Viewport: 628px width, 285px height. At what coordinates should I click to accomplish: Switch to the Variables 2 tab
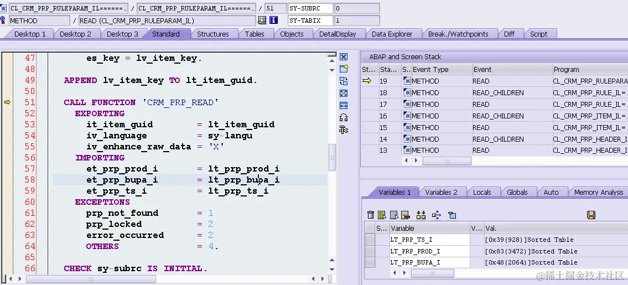coord(441,193)
